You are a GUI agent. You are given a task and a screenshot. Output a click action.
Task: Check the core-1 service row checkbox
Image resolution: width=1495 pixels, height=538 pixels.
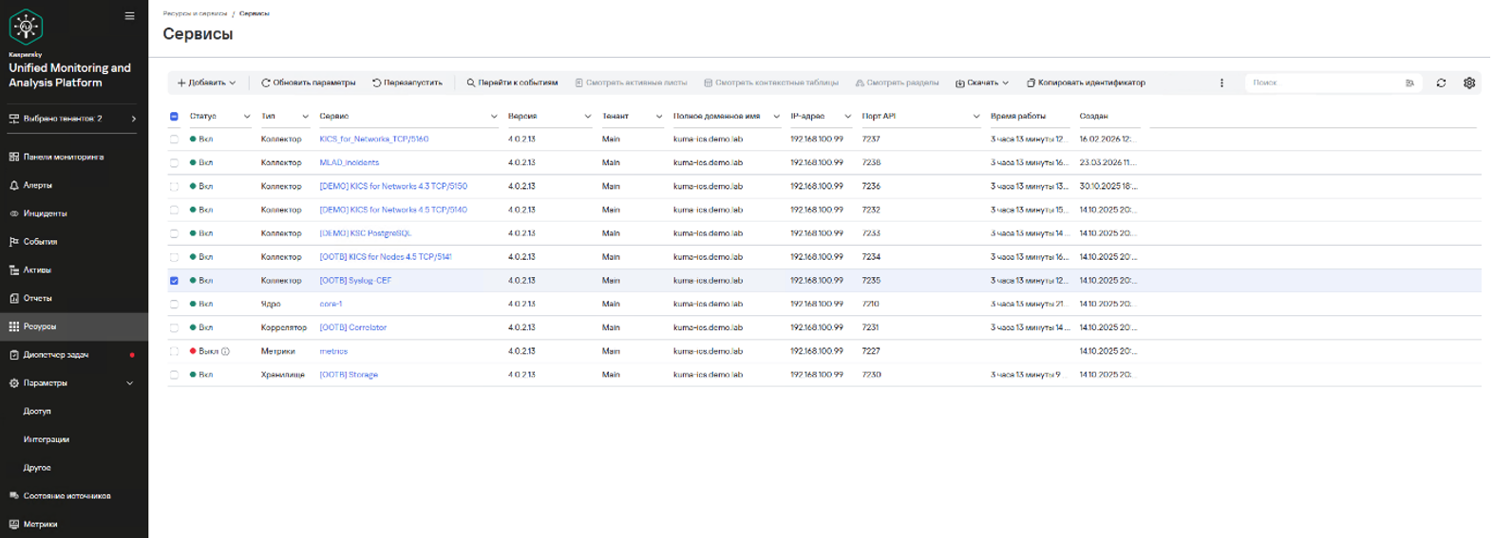[x=174, y=305]
